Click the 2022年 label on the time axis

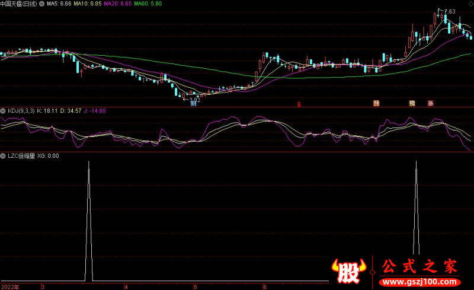10,286
